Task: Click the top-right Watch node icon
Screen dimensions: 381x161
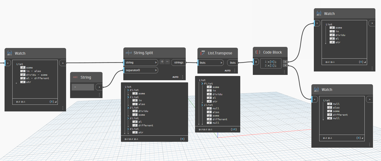Action: pos(319,13)
